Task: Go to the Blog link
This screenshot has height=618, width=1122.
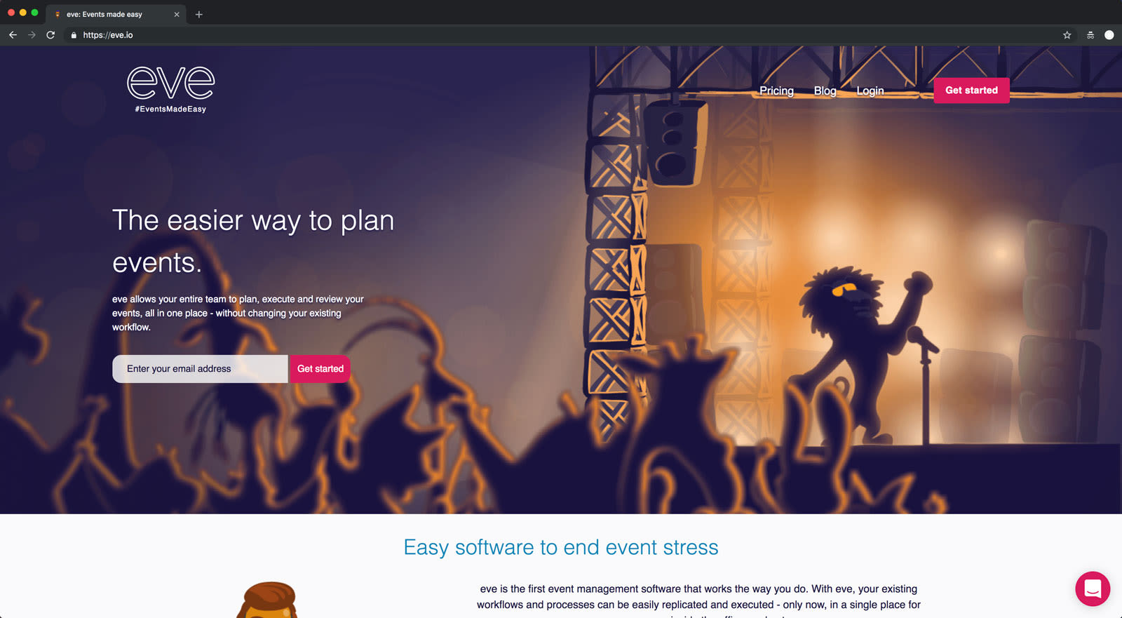Action: (825, 90)
